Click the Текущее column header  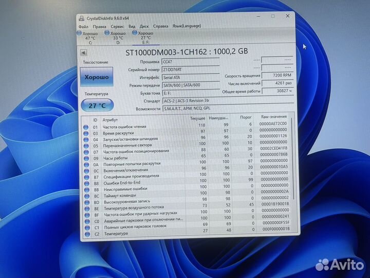point(198,118)
